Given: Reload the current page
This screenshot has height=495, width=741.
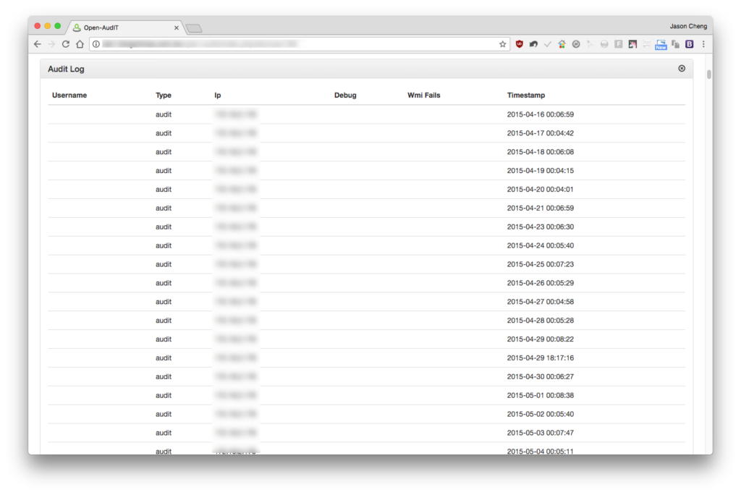Looking at the screenshot, I should coord(66,44).
